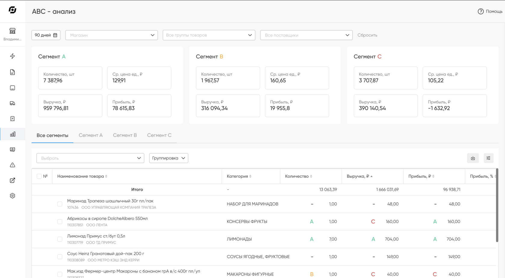Image resolution: width=505 pixels, height=278 pixels.
Task: Open the delivery truck sidebar section
Action: pyautogui.click(x=12, y=103)
